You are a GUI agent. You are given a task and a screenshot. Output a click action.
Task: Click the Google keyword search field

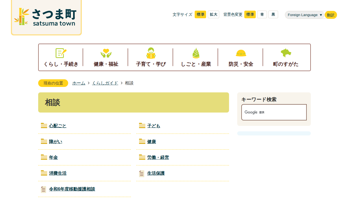click(274, 112)
